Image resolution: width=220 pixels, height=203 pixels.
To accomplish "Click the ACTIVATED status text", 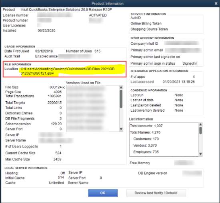I will (x=98, y=15).
